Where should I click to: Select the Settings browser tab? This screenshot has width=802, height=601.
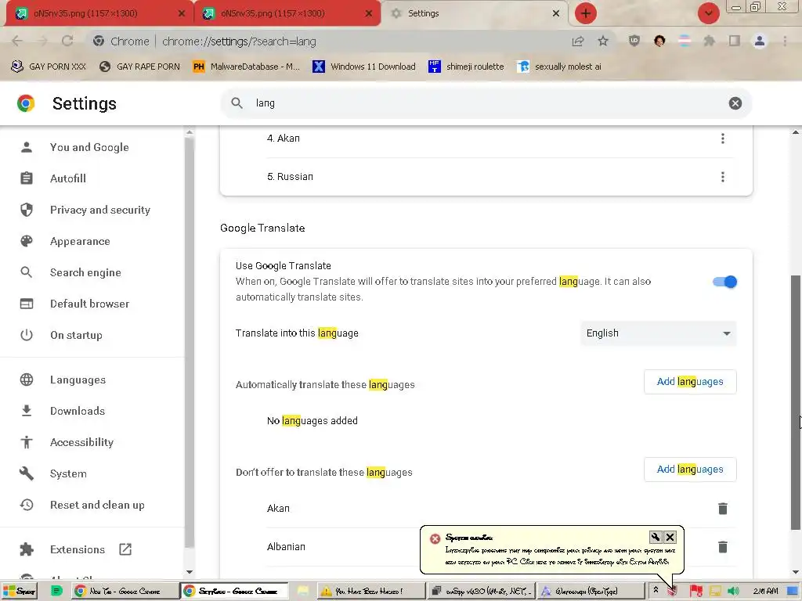pyautogui.click(x=471, y=13)
